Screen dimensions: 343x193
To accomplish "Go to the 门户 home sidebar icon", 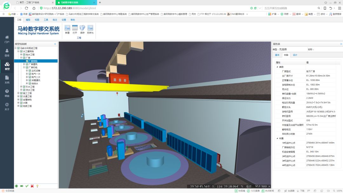I will (x=7, y=39).
